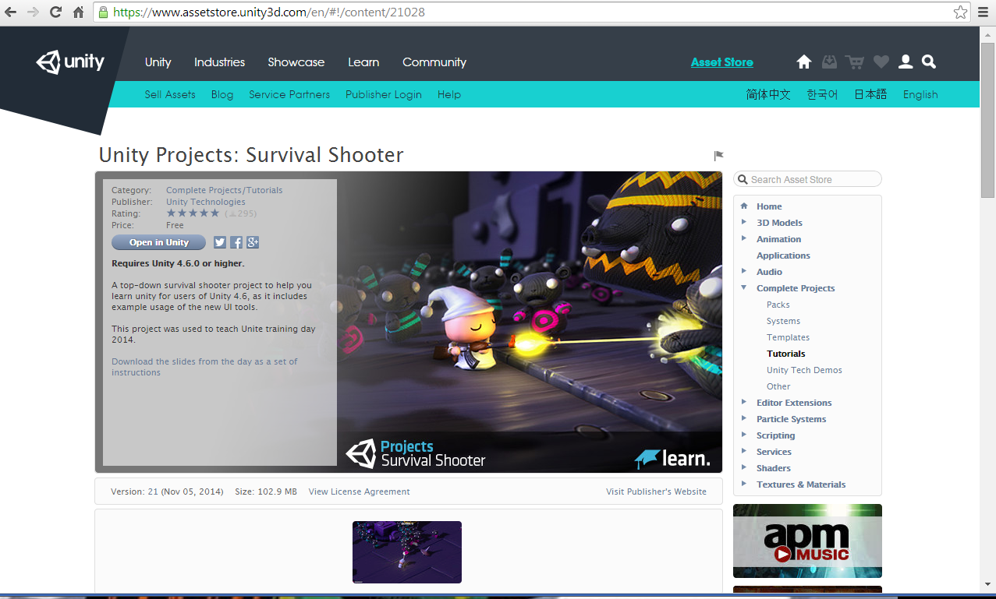Screen dimensions: 996x599
Task: Bookmark this page with the star icon
Action: click(960, 12)
